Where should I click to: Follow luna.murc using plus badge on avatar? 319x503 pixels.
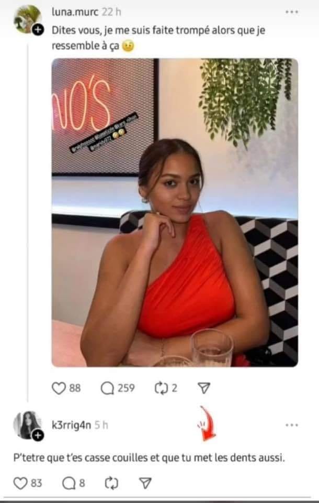[x=38, y=30]
